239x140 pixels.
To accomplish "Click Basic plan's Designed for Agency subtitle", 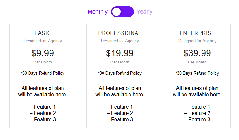I will [43, 41].
